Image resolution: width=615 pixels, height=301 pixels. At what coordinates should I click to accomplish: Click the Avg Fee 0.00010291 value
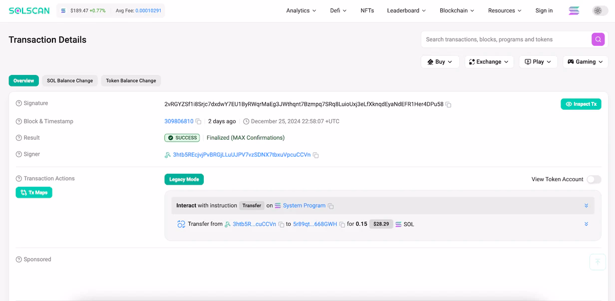tap(148, 10)
